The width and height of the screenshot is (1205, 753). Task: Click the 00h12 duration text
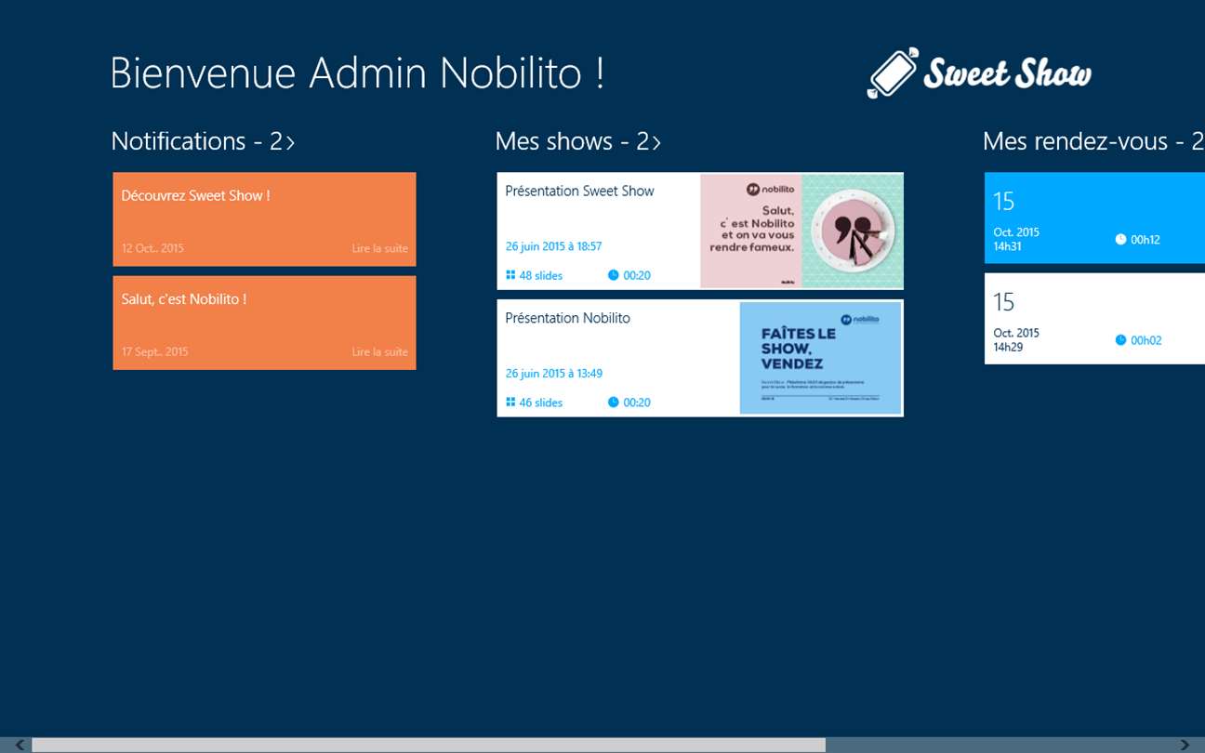point(1145,240)
